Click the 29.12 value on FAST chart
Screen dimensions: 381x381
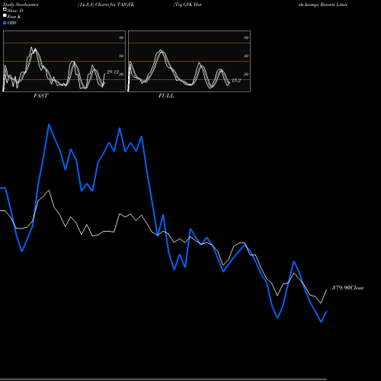click(113, 72)
